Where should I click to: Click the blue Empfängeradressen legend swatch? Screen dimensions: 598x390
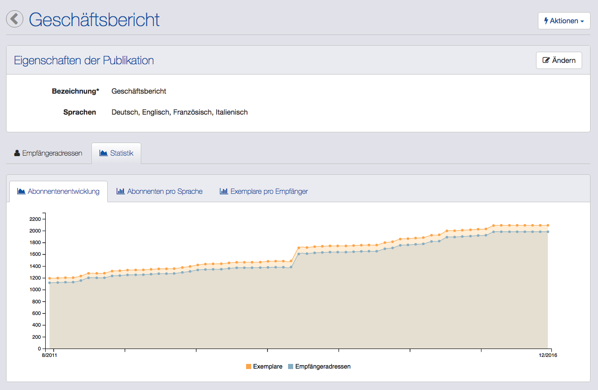291,367
